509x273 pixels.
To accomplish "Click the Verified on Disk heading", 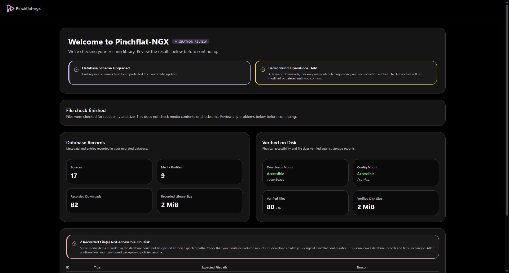I will pos(279,143).
